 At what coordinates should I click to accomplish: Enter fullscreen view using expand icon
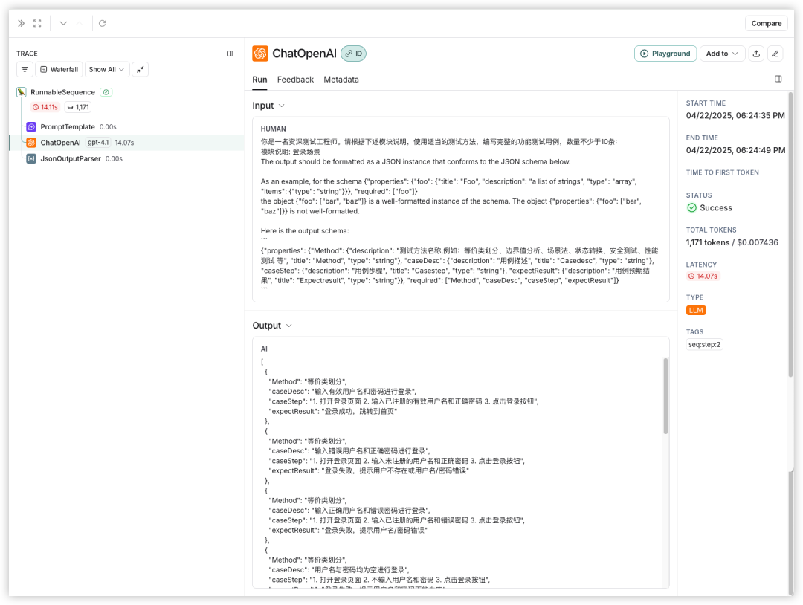pos(37,23)
